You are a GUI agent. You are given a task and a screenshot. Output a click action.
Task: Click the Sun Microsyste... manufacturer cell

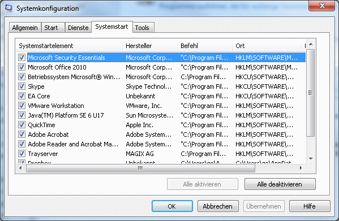[x=149, y=115]
